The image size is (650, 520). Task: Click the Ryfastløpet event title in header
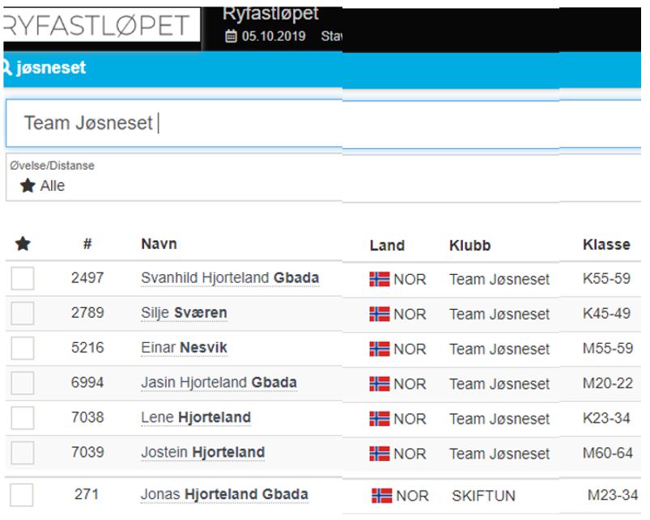point(270,14)
